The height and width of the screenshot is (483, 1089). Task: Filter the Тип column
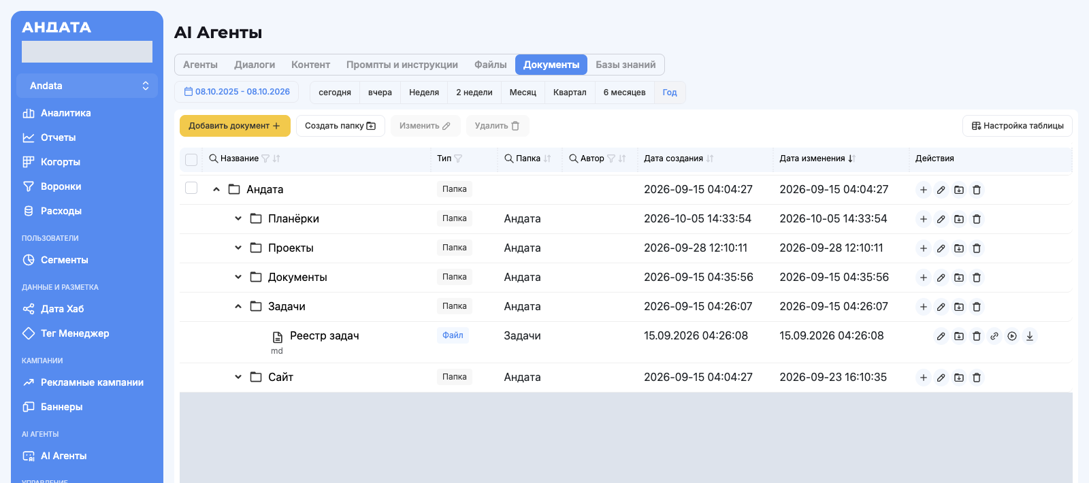point(458,159)
